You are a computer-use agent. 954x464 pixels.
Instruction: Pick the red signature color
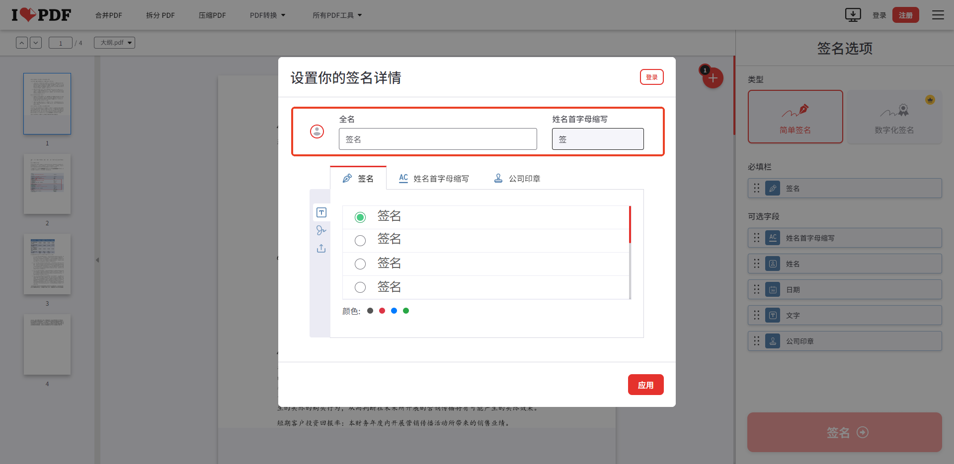point(382,311)
